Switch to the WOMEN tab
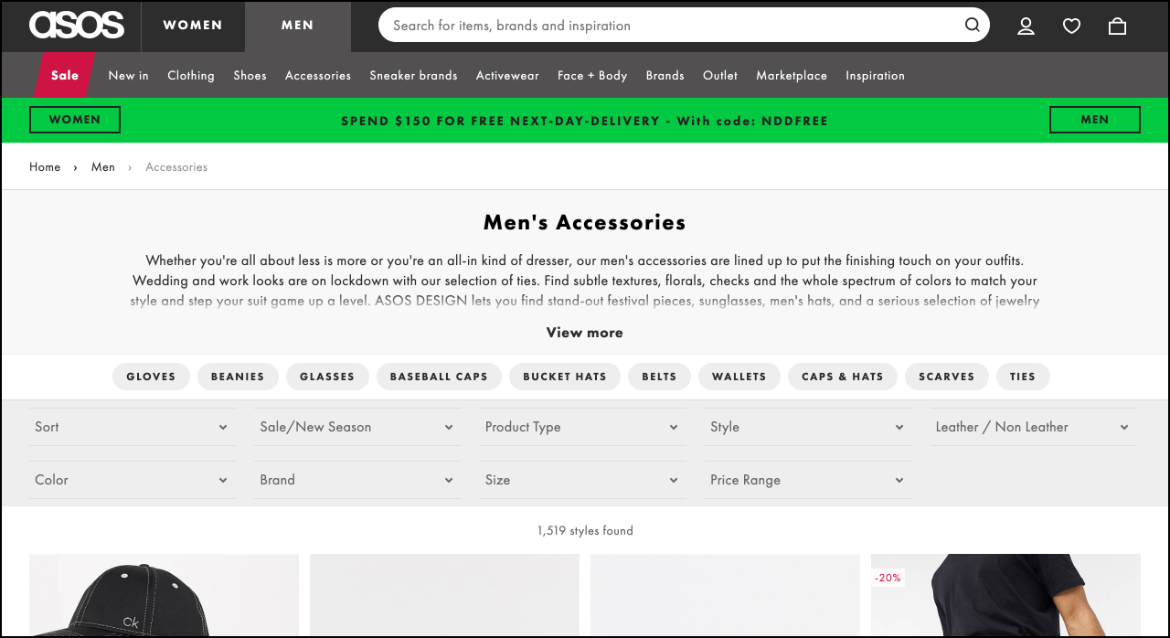 [x=193, y=26]
